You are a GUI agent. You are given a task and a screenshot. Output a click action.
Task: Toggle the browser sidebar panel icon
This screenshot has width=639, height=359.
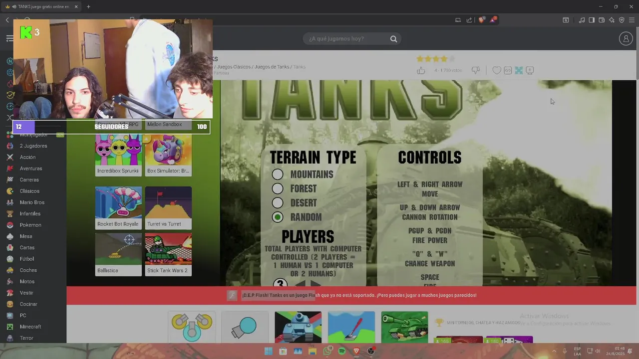pyautogui.click(x=592, y=20)
